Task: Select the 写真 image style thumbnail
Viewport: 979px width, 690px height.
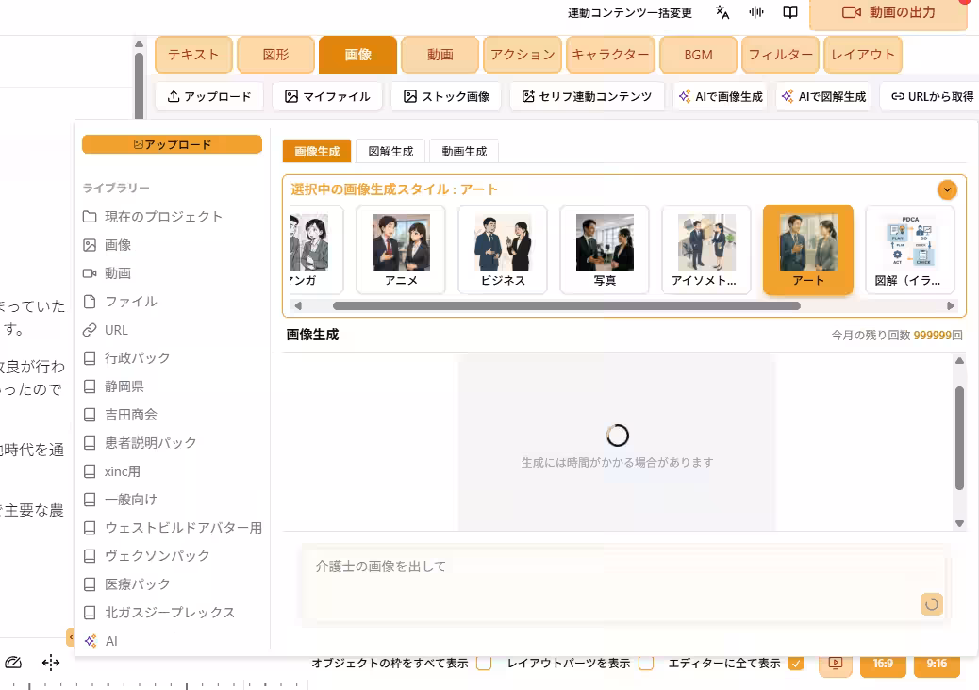Action: (x=605, y=248)
